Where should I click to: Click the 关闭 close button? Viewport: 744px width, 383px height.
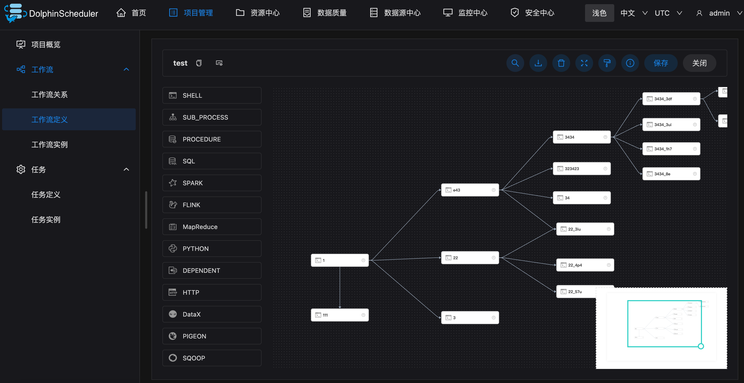pyautogui.click(x=699, y=63)
